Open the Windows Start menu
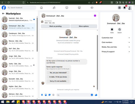Screen dimensions: 135x104 click(x=2, y=102)
